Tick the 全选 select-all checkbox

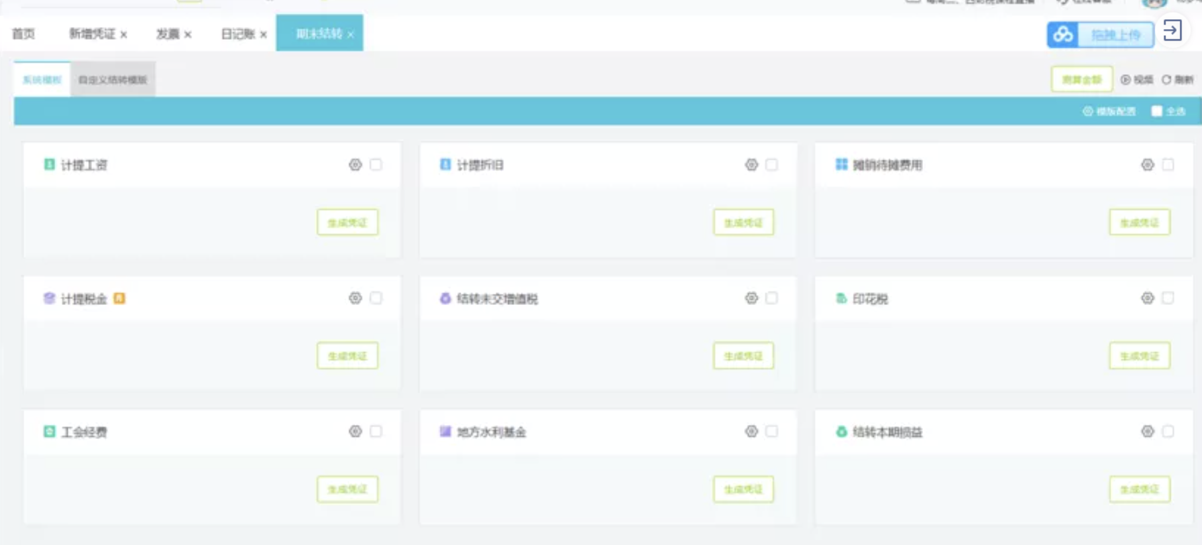(1156, 111)
